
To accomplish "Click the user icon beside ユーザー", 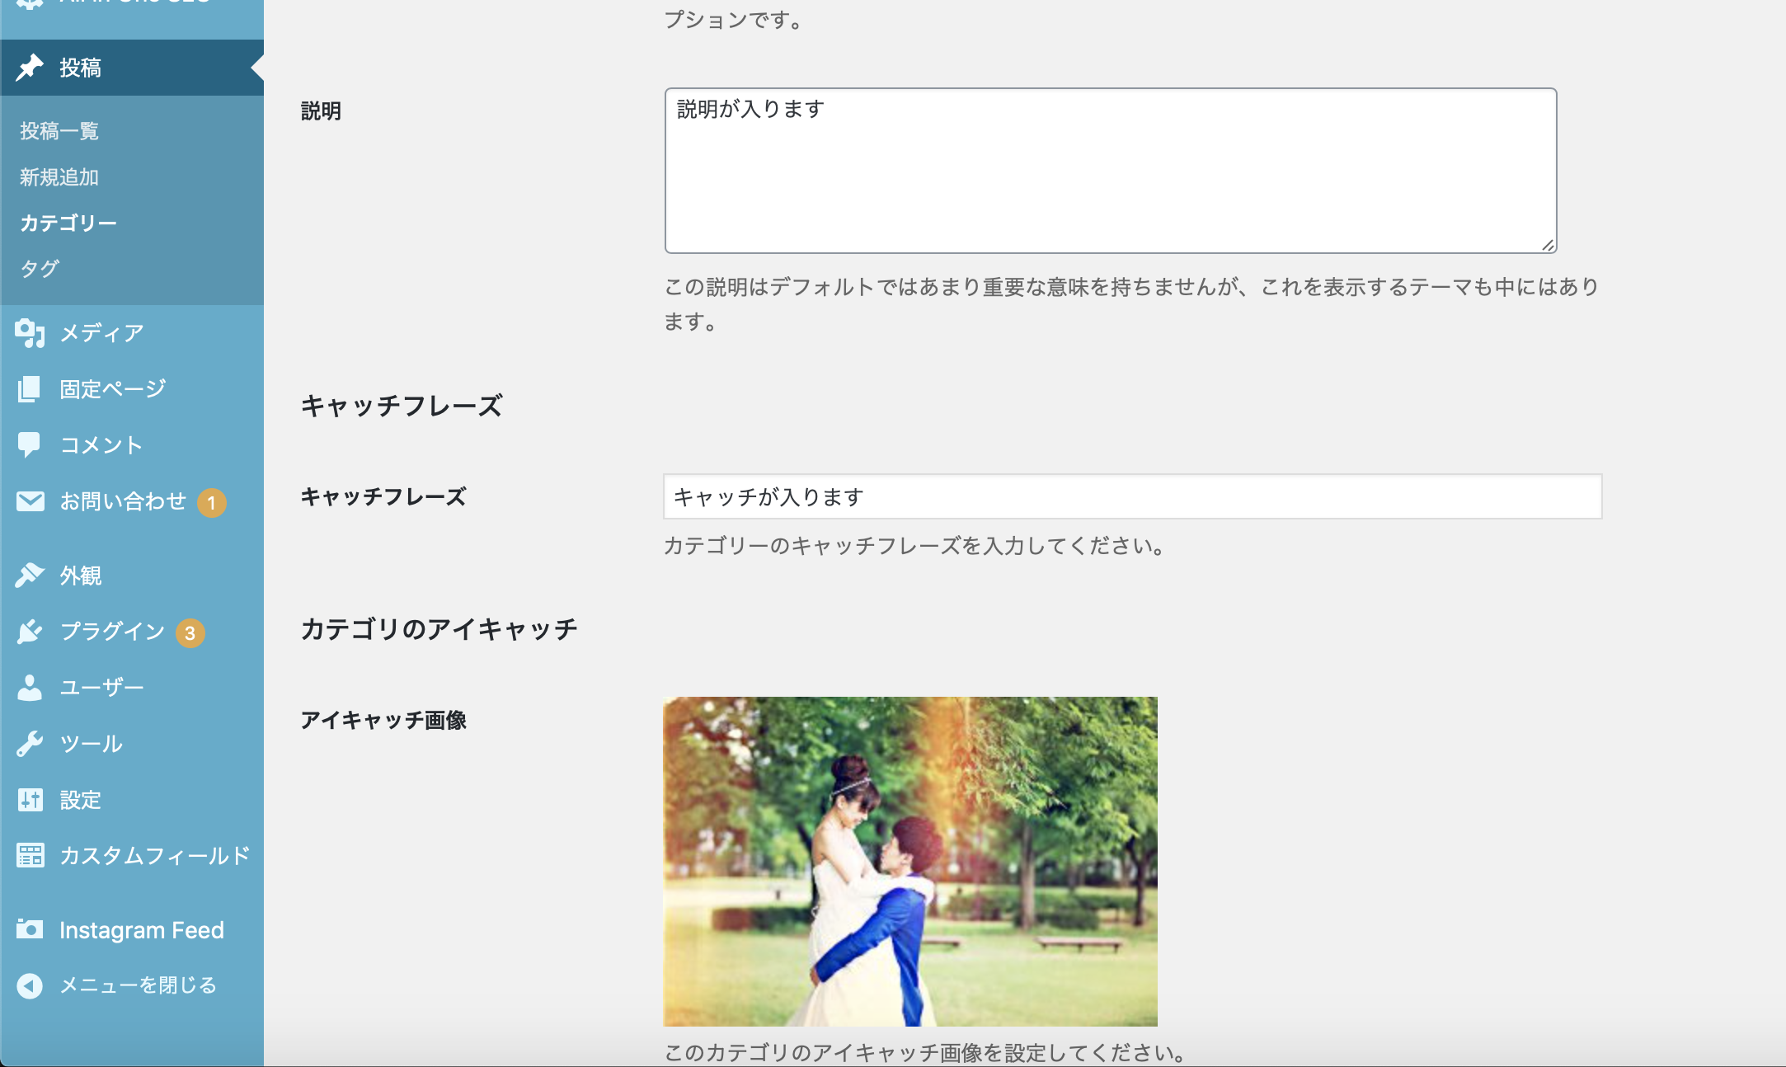I will coord(30,688).
